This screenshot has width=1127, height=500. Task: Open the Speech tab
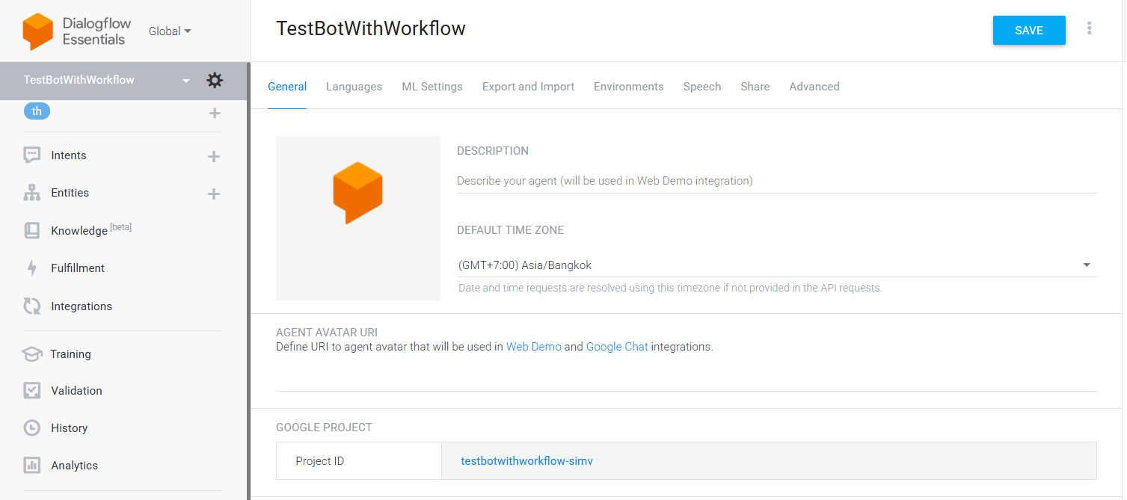point(702,87)
